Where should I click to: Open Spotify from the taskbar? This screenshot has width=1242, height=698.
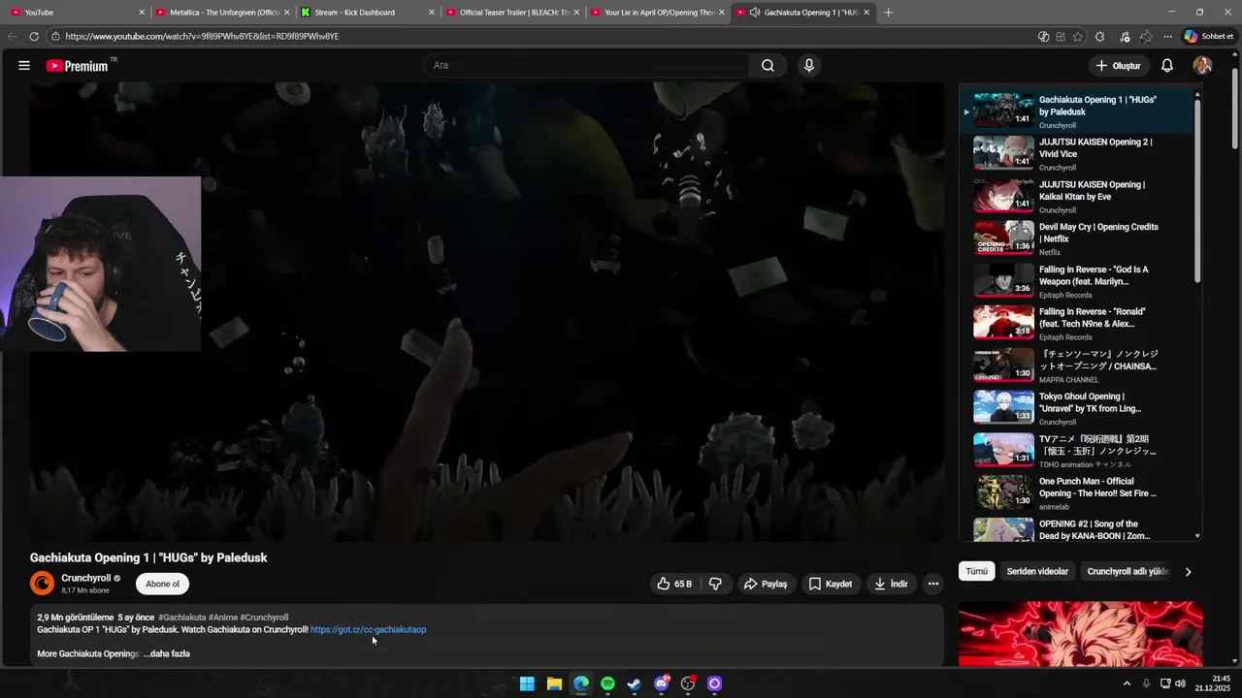click(x=607, y=683)
